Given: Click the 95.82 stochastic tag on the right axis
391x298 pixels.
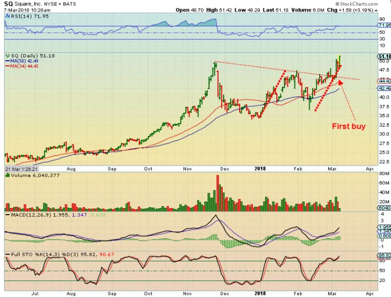Looking at the screenshot, I should click(x=384, y=256).
